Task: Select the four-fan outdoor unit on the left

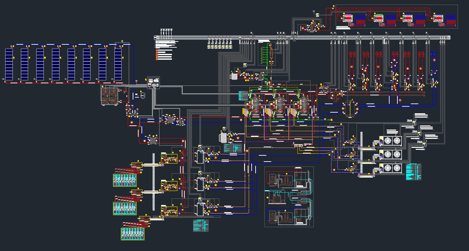Action: (x=109, y=96)
